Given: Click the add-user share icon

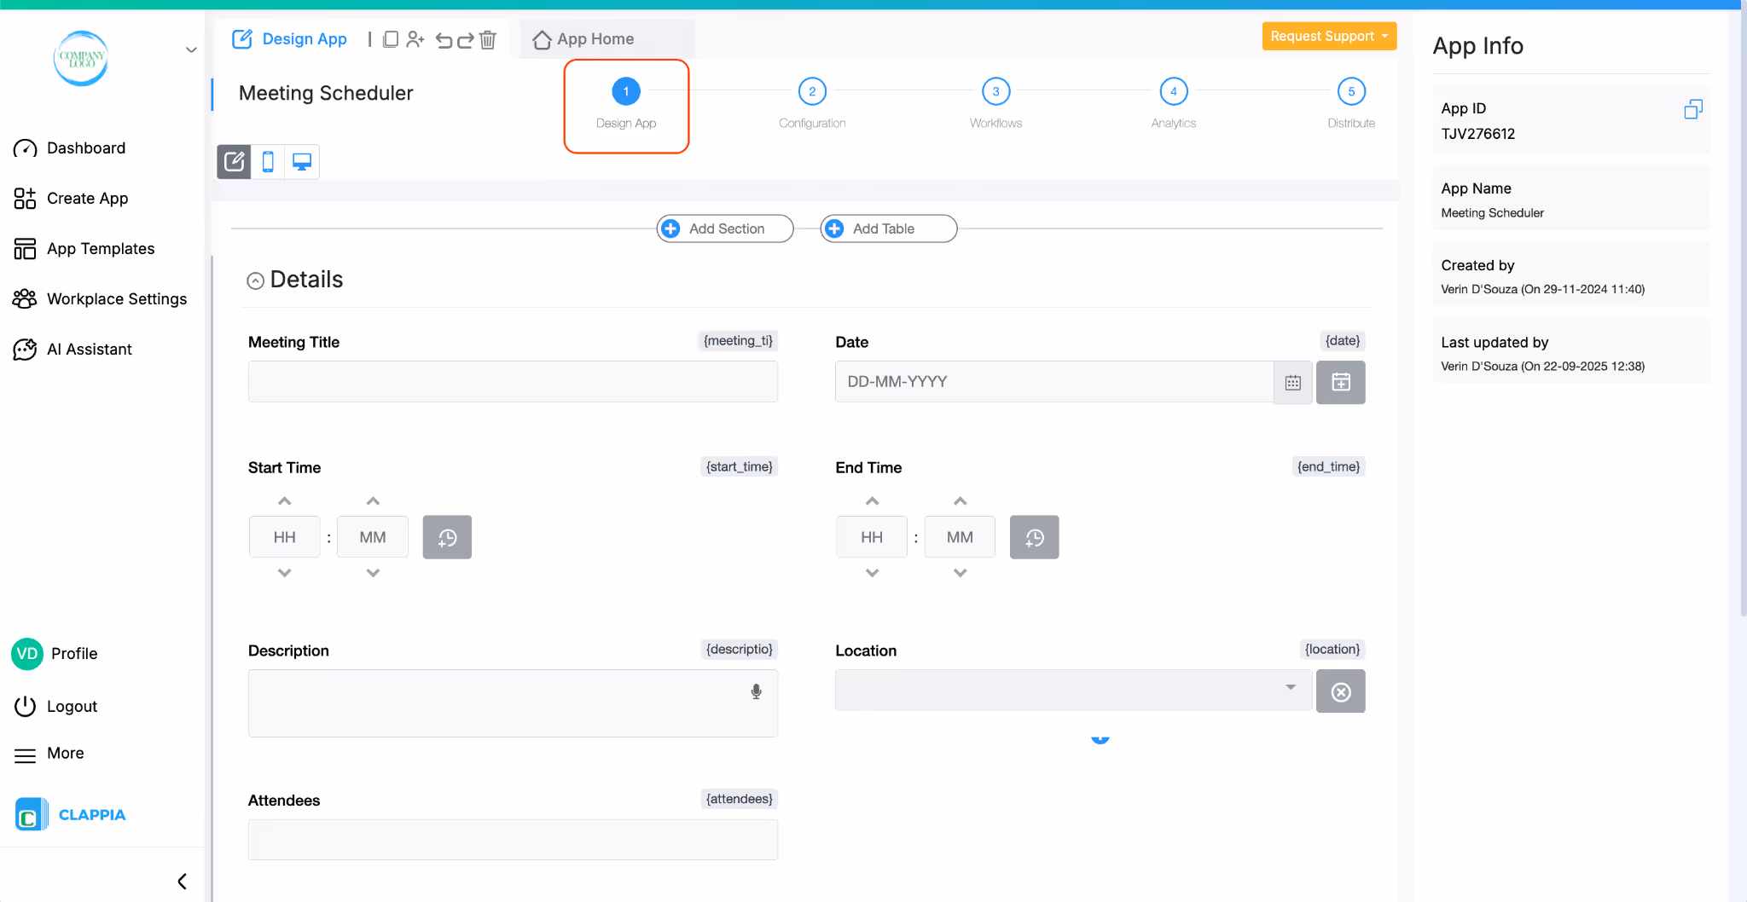Looking at the screenshot, I should tap(415, 39).
